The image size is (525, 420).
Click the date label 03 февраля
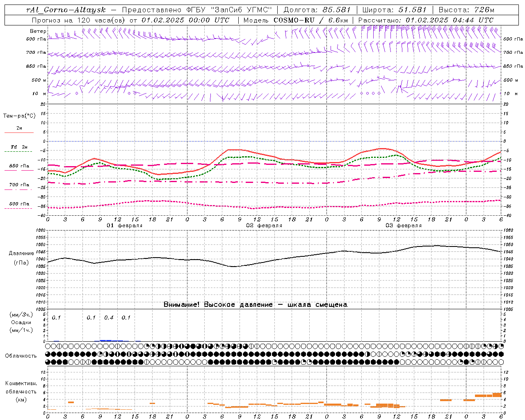404,226
